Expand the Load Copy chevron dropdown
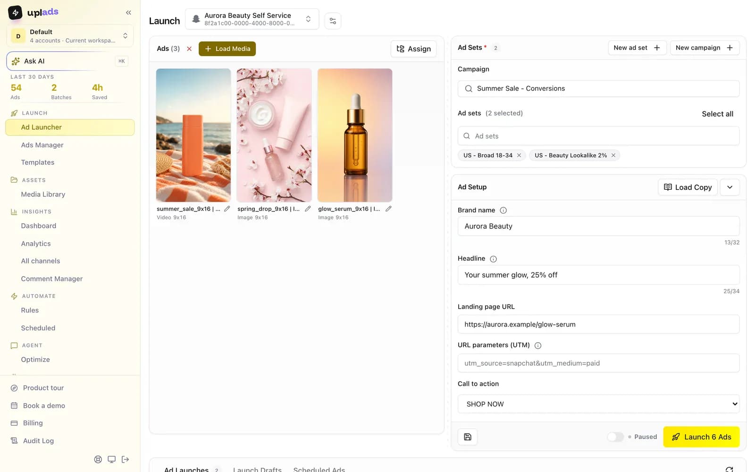Screen dimensions: 755x472 730,187
